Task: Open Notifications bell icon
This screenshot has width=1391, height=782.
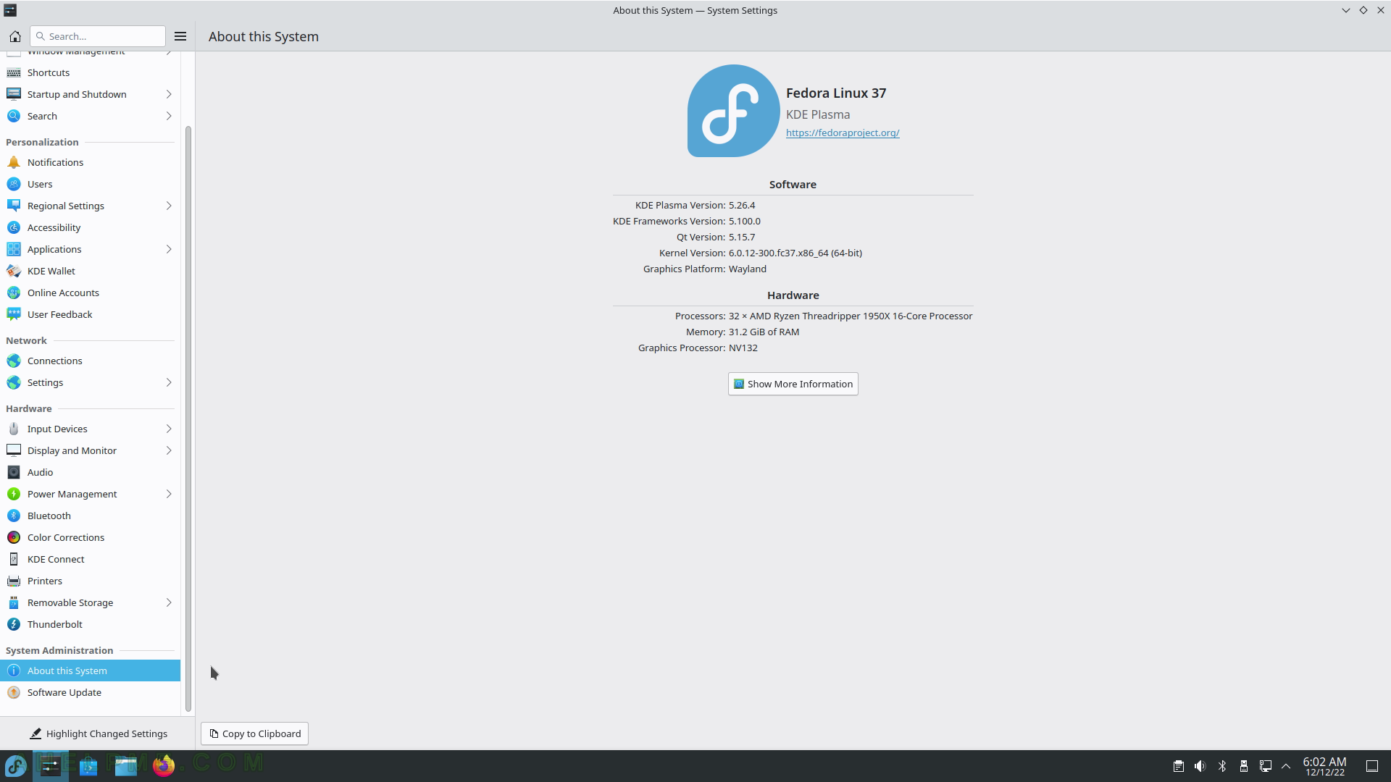Action: point(14,162)
